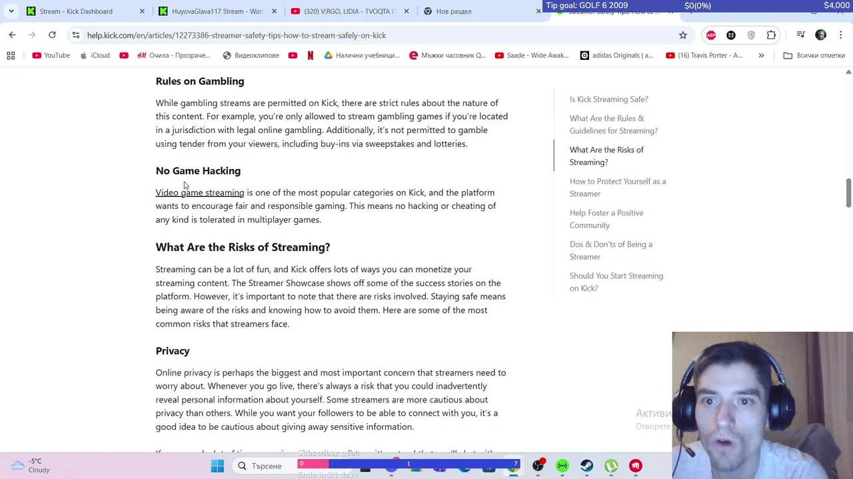The height and width of the screenshot is (479, 853).
Task: Open the Chrome profile avatar
Action: click(821, 35)
